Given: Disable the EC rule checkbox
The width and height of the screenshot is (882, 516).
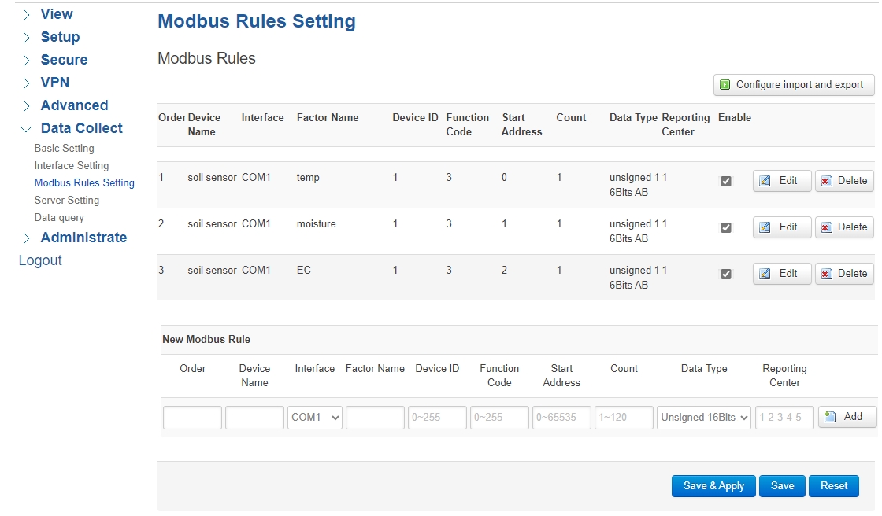Looking at the screenshot, I should tap(725, 273).
